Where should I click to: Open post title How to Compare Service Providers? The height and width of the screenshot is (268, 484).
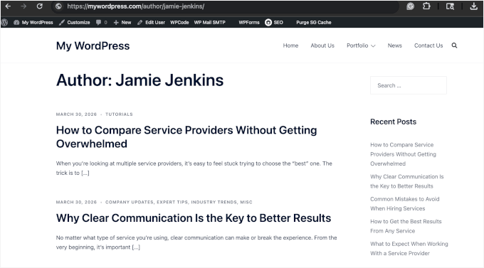[x=186, y=136]
